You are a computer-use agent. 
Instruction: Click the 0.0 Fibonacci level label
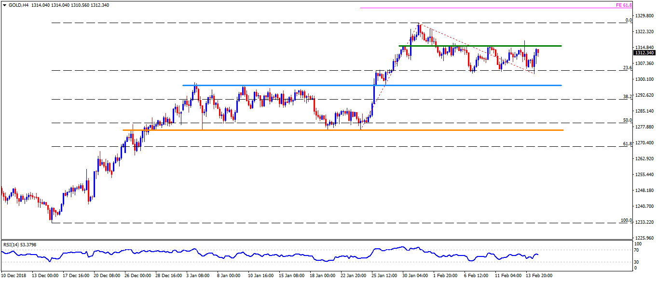click(x=629, y=20)
